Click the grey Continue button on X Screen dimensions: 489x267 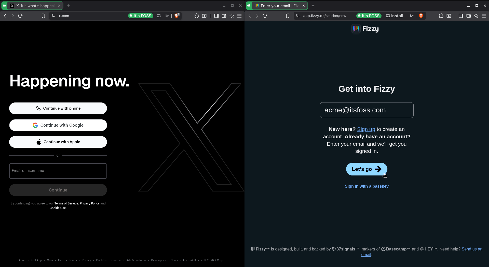[58, 190]
